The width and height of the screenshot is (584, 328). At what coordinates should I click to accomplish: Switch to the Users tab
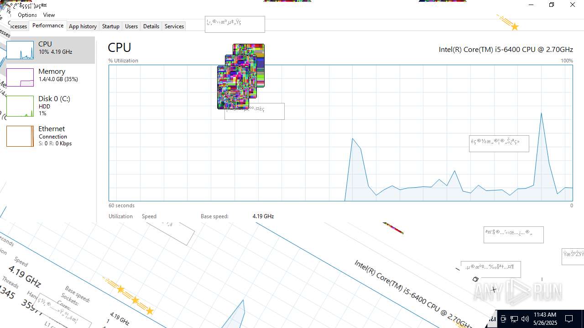(x=131, y=26)
